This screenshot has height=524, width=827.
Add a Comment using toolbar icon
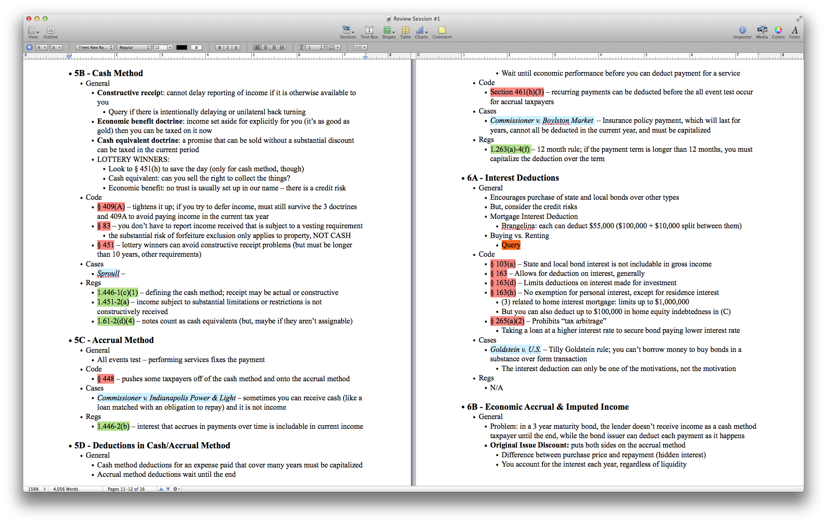442,32
